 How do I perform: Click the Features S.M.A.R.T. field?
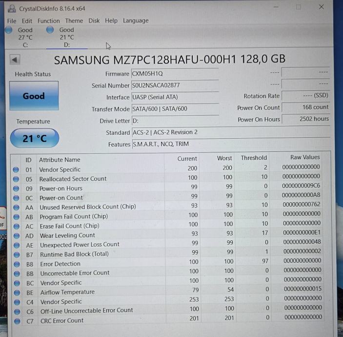(231, 144)
